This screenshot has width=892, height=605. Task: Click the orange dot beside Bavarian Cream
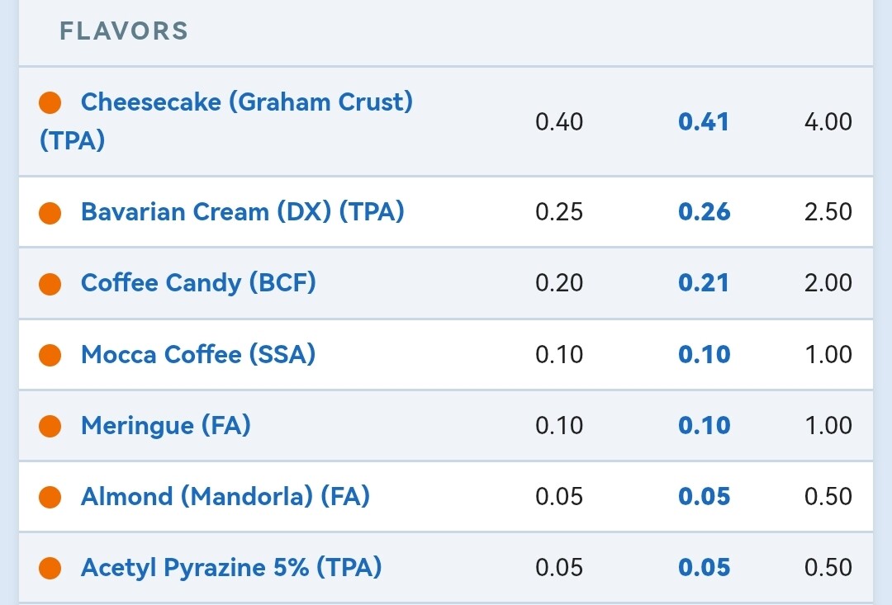click(50, 213)
